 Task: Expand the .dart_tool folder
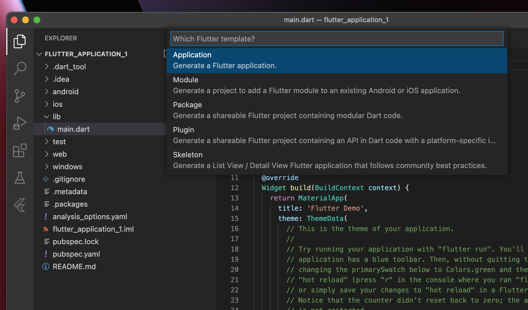[x=47, y=67]
